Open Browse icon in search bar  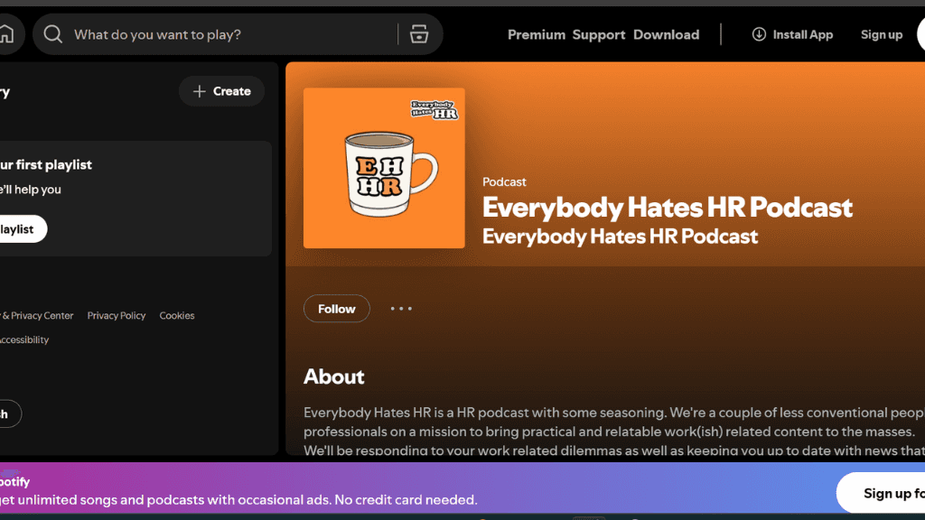419,34
